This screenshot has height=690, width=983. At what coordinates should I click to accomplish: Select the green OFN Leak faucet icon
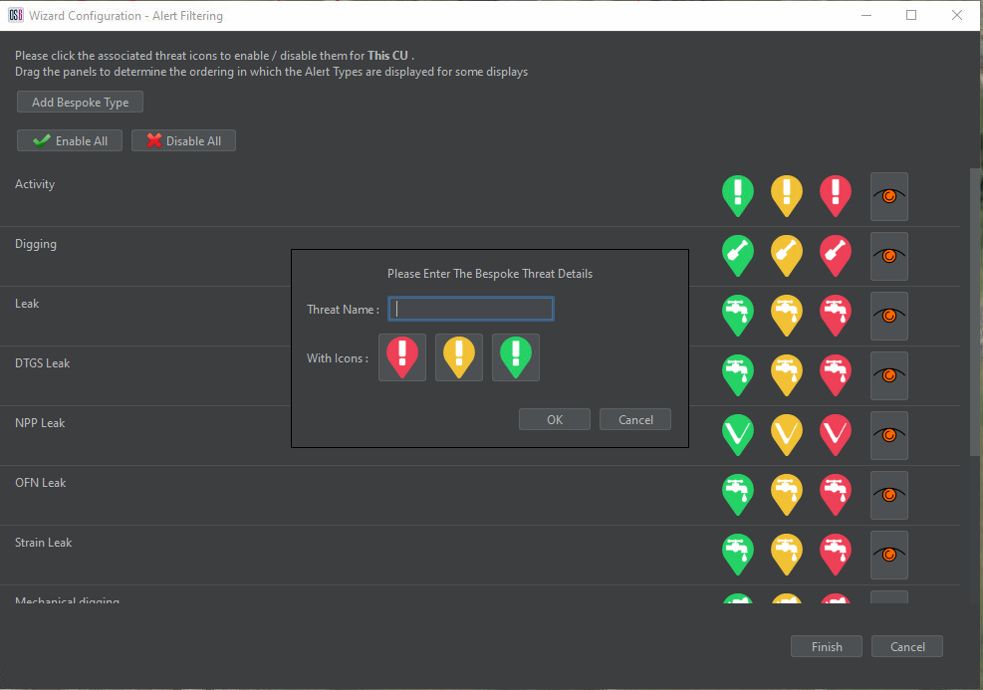tap(737, 493)
